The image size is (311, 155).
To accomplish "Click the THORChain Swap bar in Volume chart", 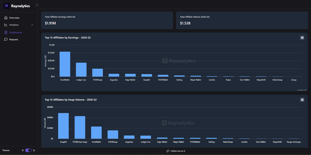I will click(80, 127).
